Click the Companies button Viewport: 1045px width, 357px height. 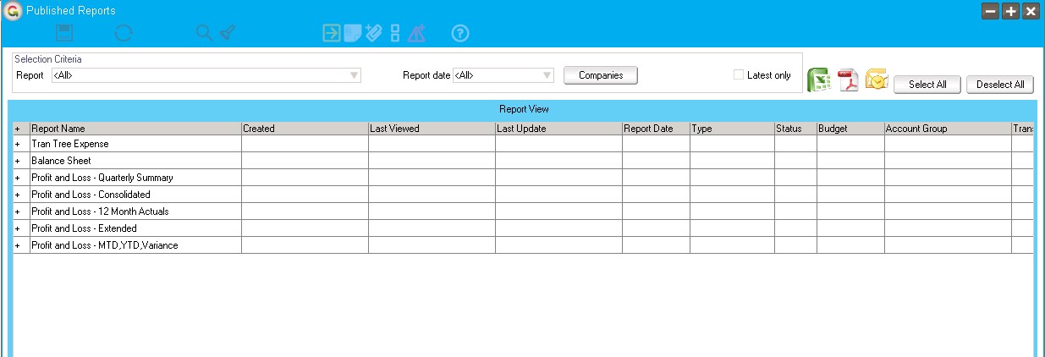[x=601, y=75]
